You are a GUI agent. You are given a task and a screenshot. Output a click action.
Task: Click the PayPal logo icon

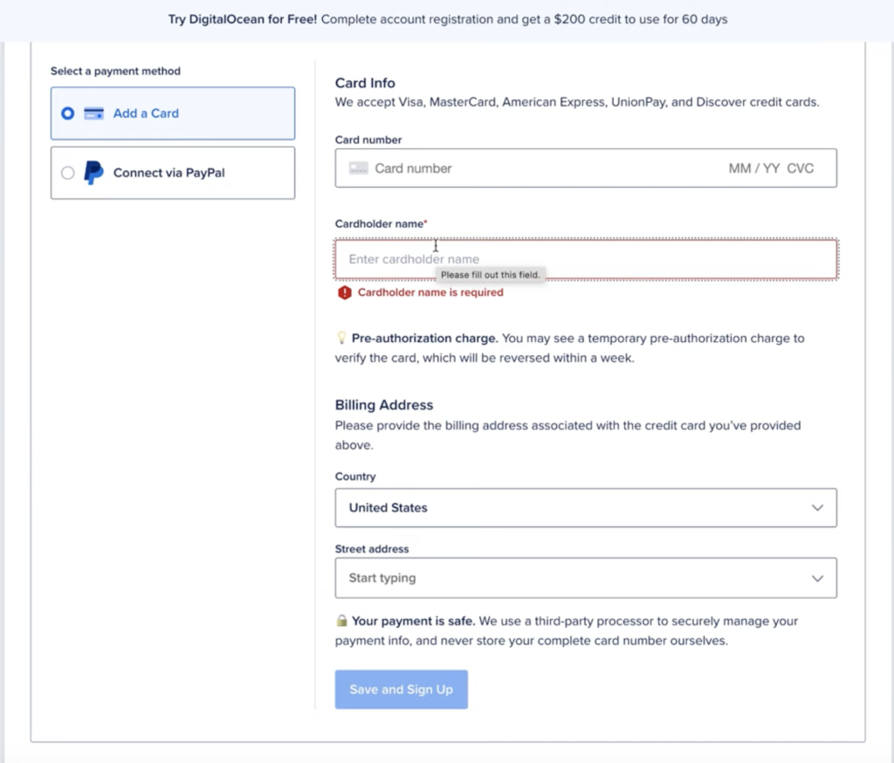(x=93, y=173)
